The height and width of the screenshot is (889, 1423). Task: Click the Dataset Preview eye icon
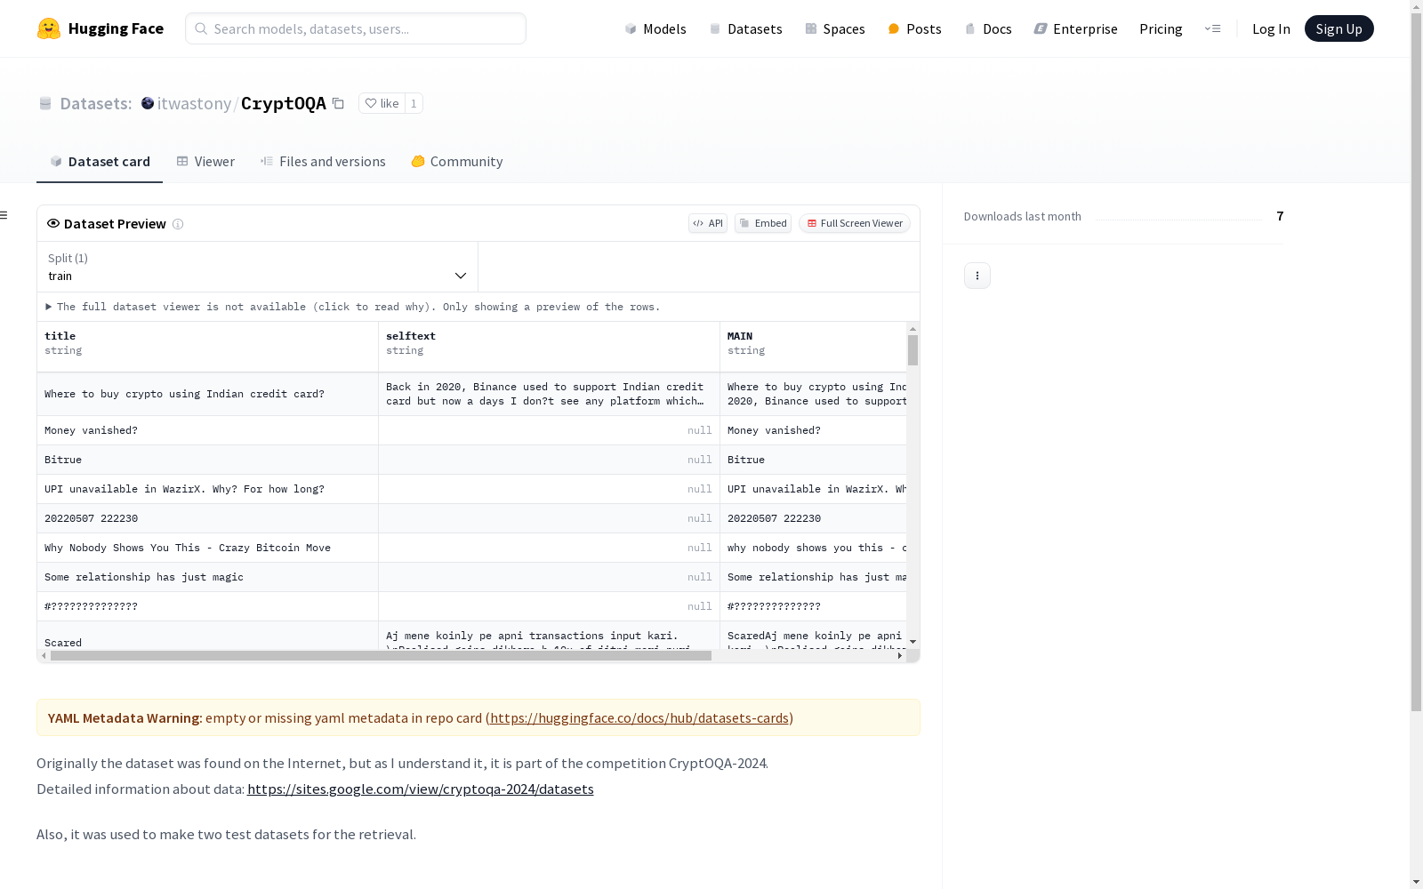point(53,223)
